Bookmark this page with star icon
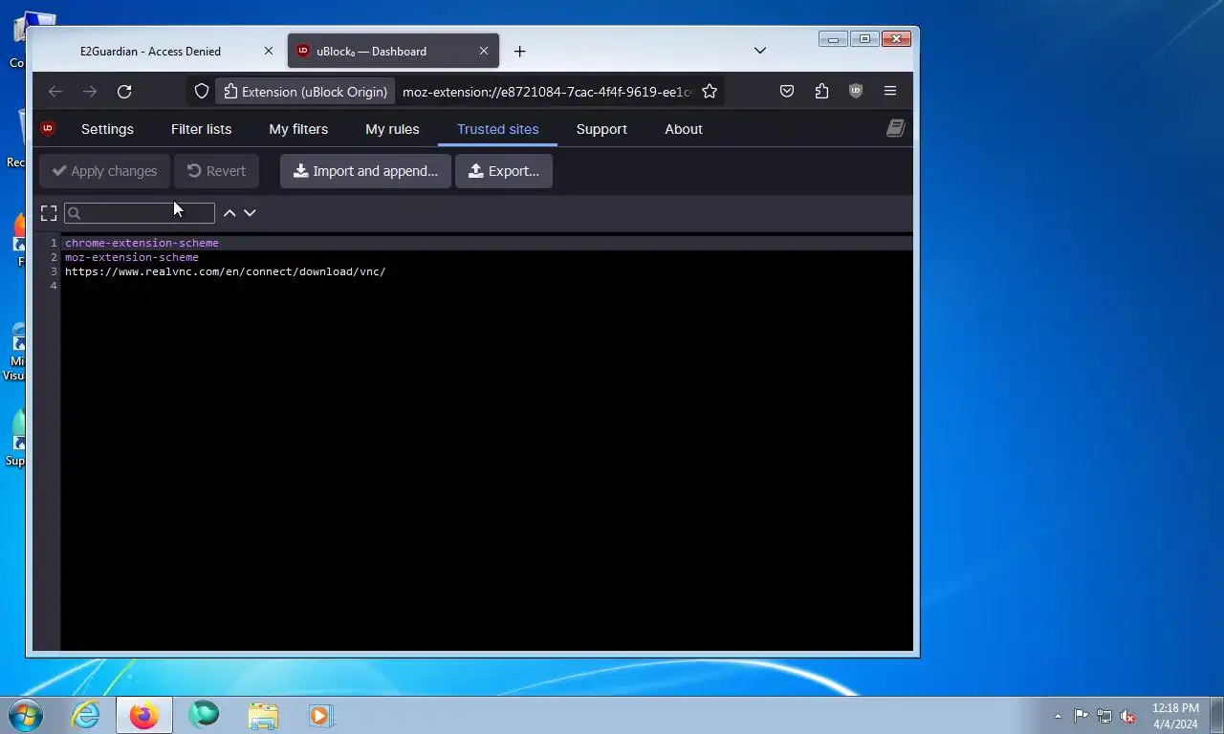Viewport: 1224px width, 734px height. [x=710, y=92]
